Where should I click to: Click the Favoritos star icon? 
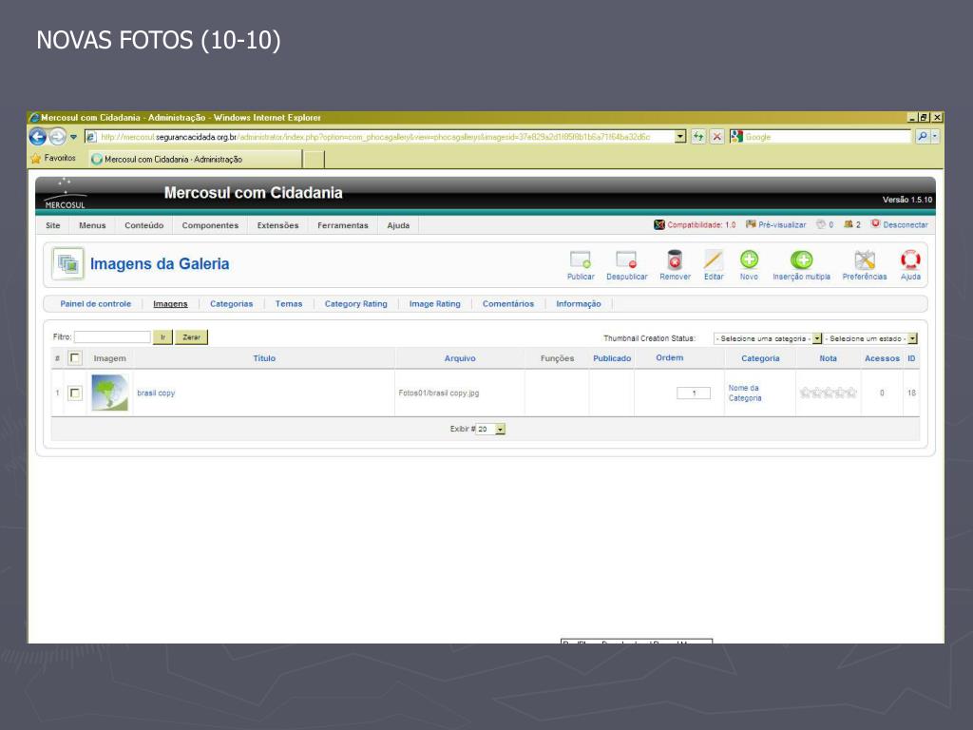click(x=36, y=159)
